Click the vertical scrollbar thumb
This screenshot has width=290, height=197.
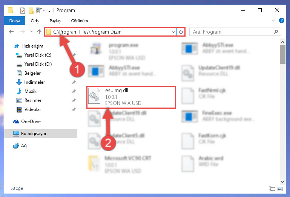(282, 54)
